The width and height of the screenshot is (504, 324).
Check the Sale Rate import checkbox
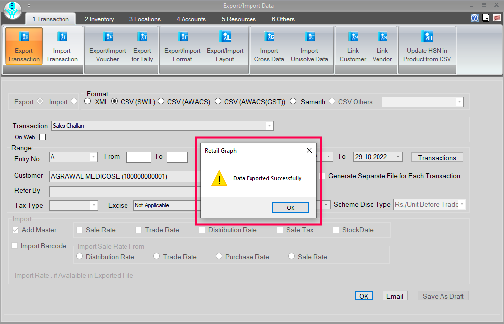click(80, 230)
